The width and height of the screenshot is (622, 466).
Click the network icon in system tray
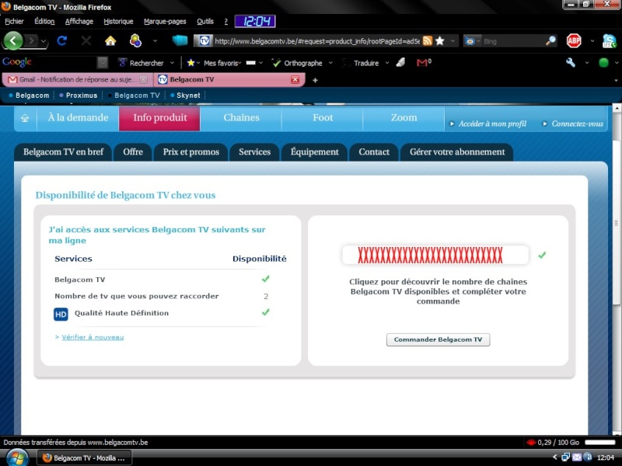pyautogui.click(x=566, y=457)
